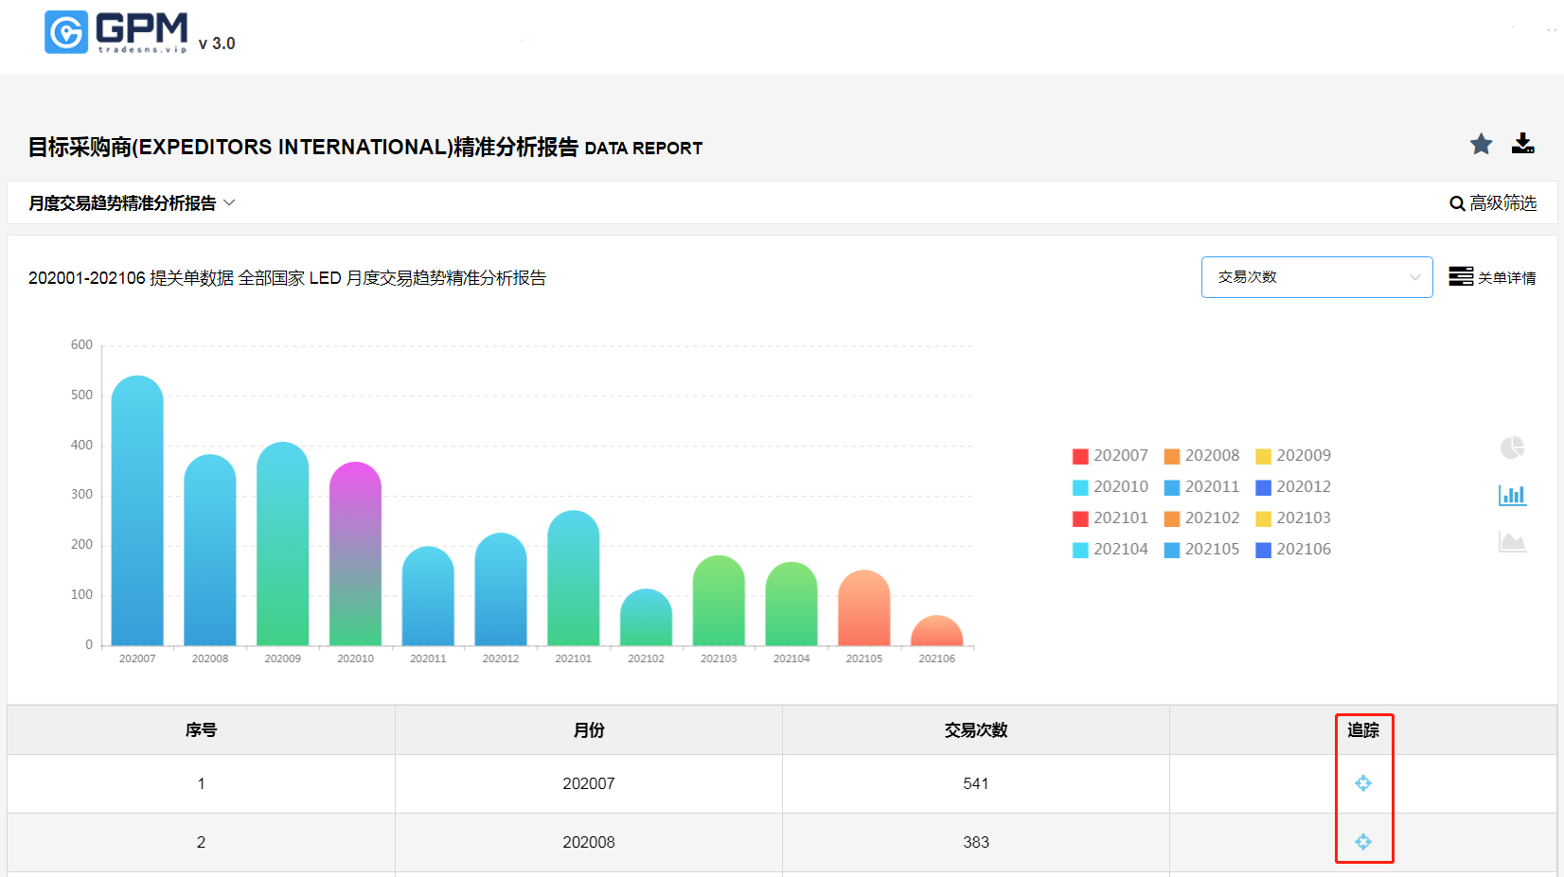Viewport: 1564px width, 877px height.
Task: Toggle legend swatch for 202008
Action: coord(1172,456)
